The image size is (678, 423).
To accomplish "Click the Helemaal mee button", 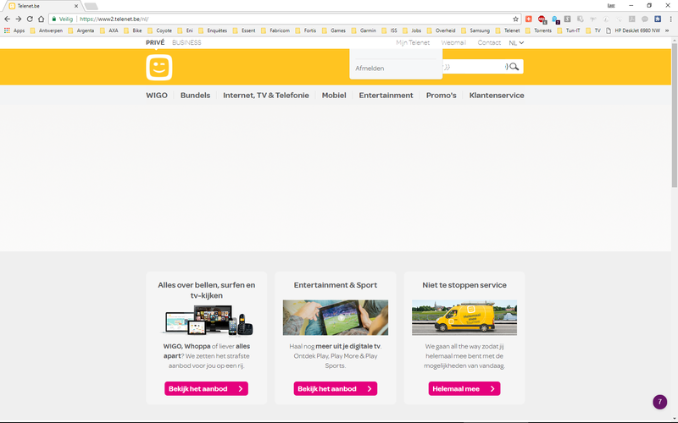I will 464,388.
